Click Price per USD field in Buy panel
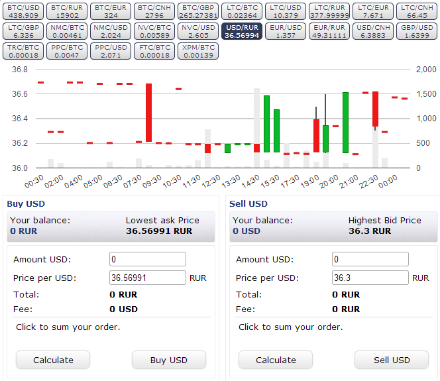This screenshot has width=440, height=381. pos(148,278)
